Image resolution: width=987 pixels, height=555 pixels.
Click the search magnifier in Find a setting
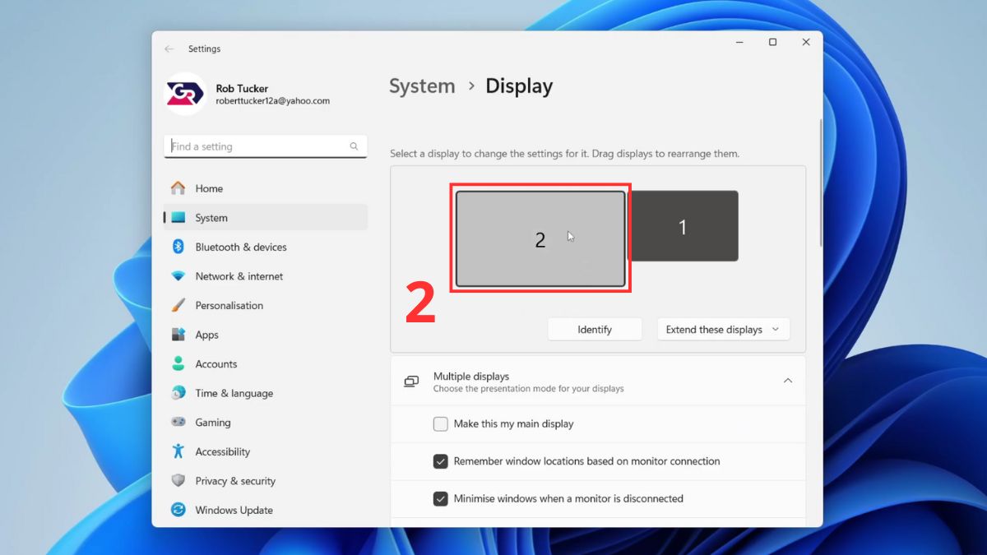tap(354, 146)
